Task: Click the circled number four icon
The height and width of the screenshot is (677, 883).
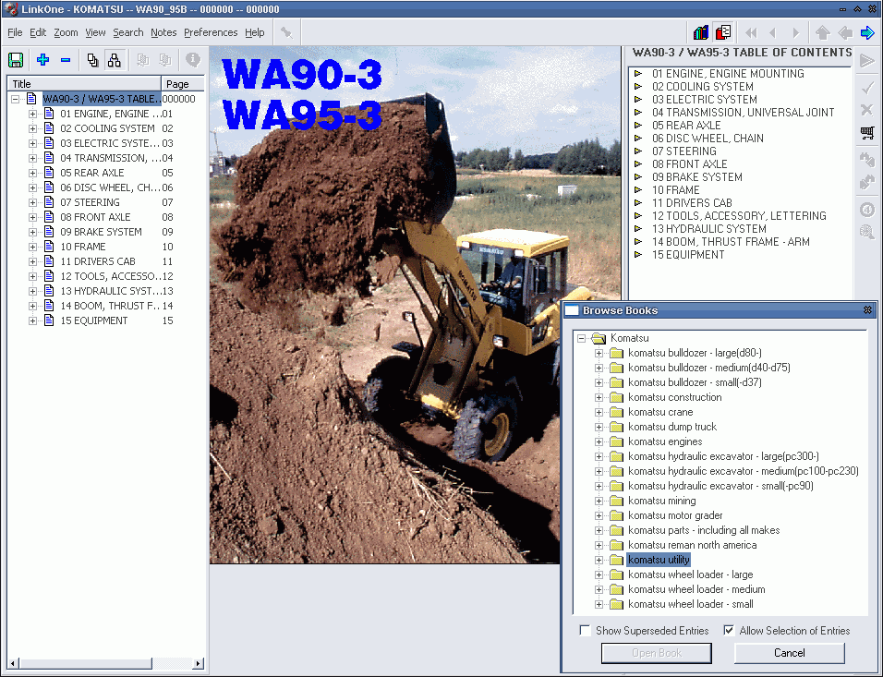Action: 867,210
